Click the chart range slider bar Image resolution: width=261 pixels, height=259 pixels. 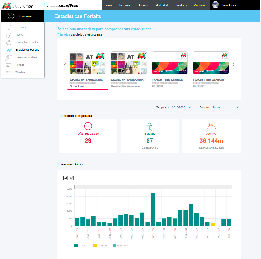pos(153,187)
